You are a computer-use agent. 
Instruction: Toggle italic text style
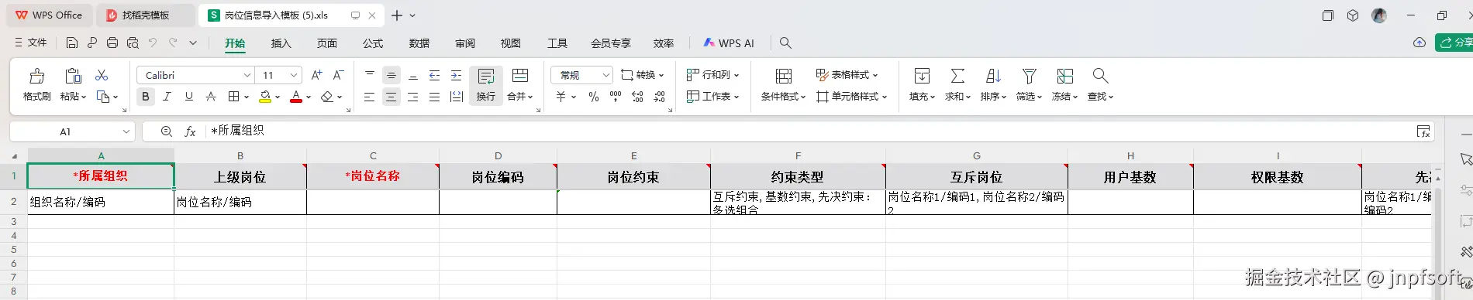point(167,97)
